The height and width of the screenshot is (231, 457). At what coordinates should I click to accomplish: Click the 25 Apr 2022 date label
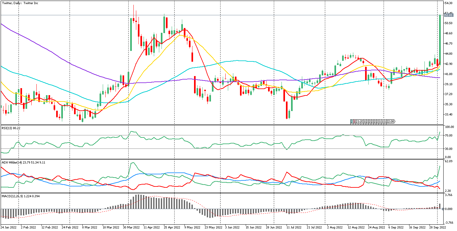[x=172, y=227]
